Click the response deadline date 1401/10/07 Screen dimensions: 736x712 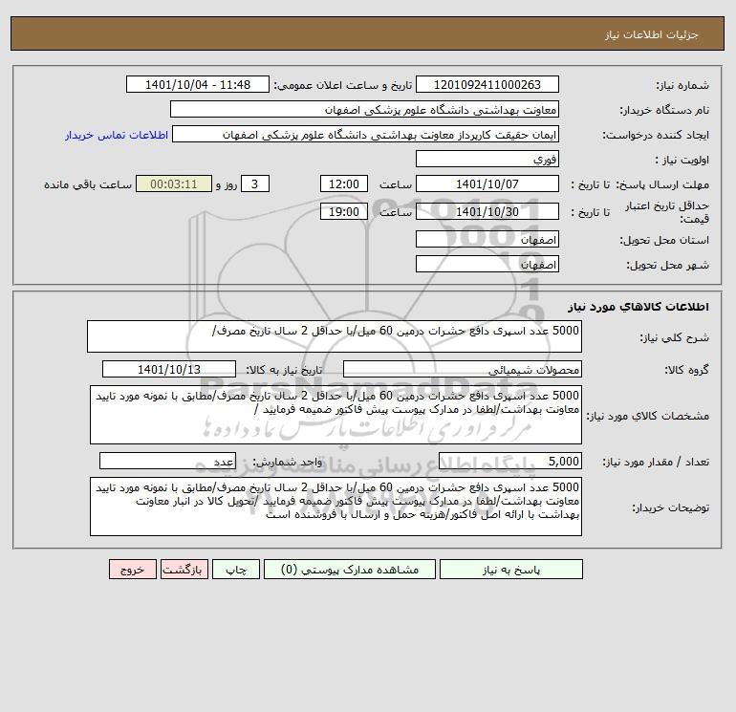coord(487,184)
